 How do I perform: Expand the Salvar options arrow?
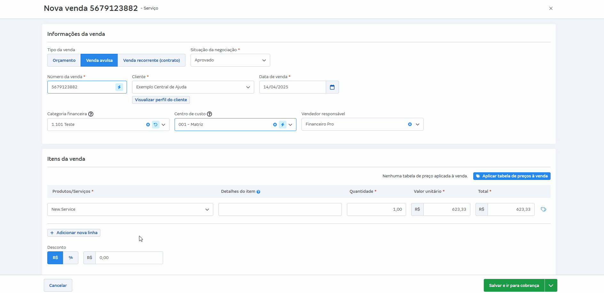551,285
